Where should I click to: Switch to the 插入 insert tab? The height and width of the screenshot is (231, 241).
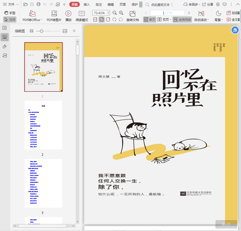[87, 4]
